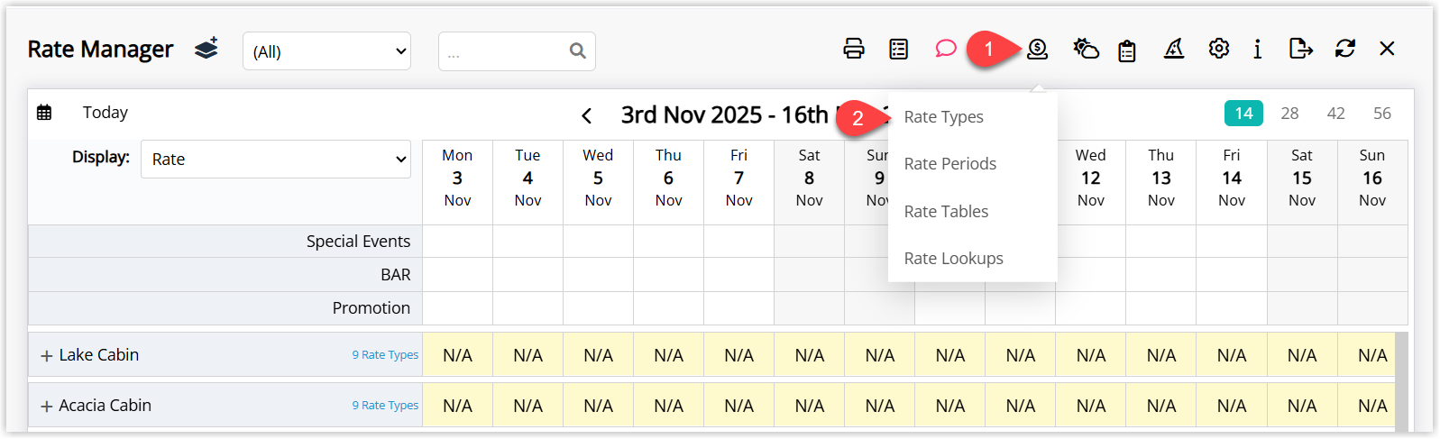1440x439 pixels.
Task: Click the vertical scrollbar beside room rows
Action: click(1401, 381)
